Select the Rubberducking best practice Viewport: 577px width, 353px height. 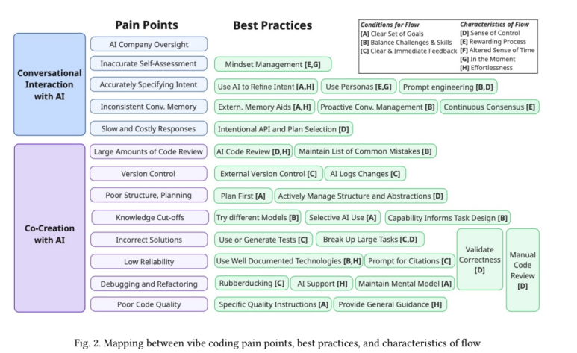(x=251, y=283)
